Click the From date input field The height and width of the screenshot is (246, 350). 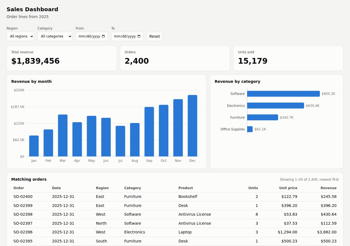tap(92, 36)
